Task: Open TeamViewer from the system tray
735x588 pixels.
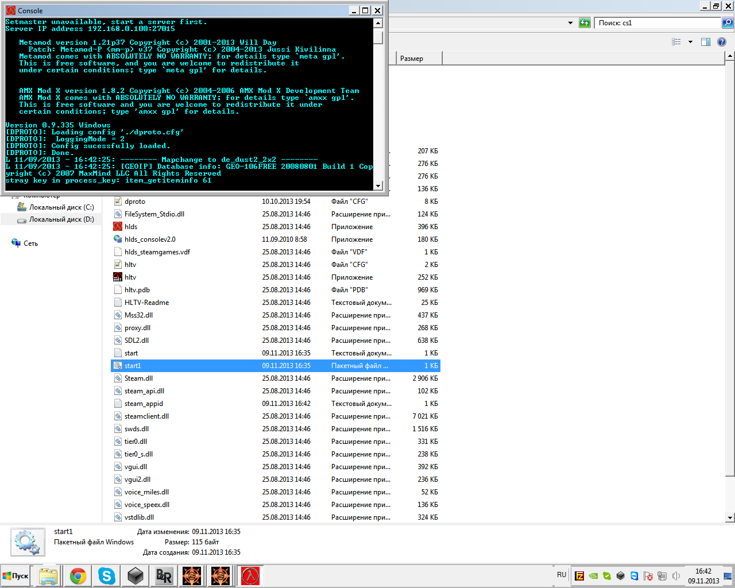Action: pyautogui.click(x=635, y=576)
